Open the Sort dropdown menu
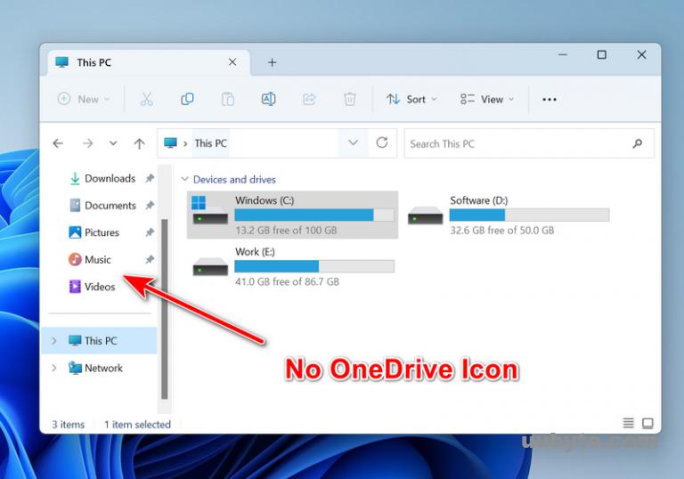The image size is (684, 479). point(411,99)
